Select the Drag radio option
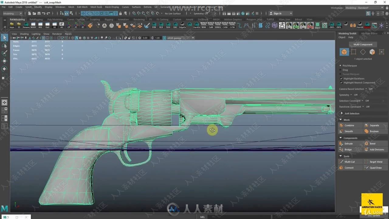Image resolution: width=389 pixels, height=219 pixels. point(340,70)
